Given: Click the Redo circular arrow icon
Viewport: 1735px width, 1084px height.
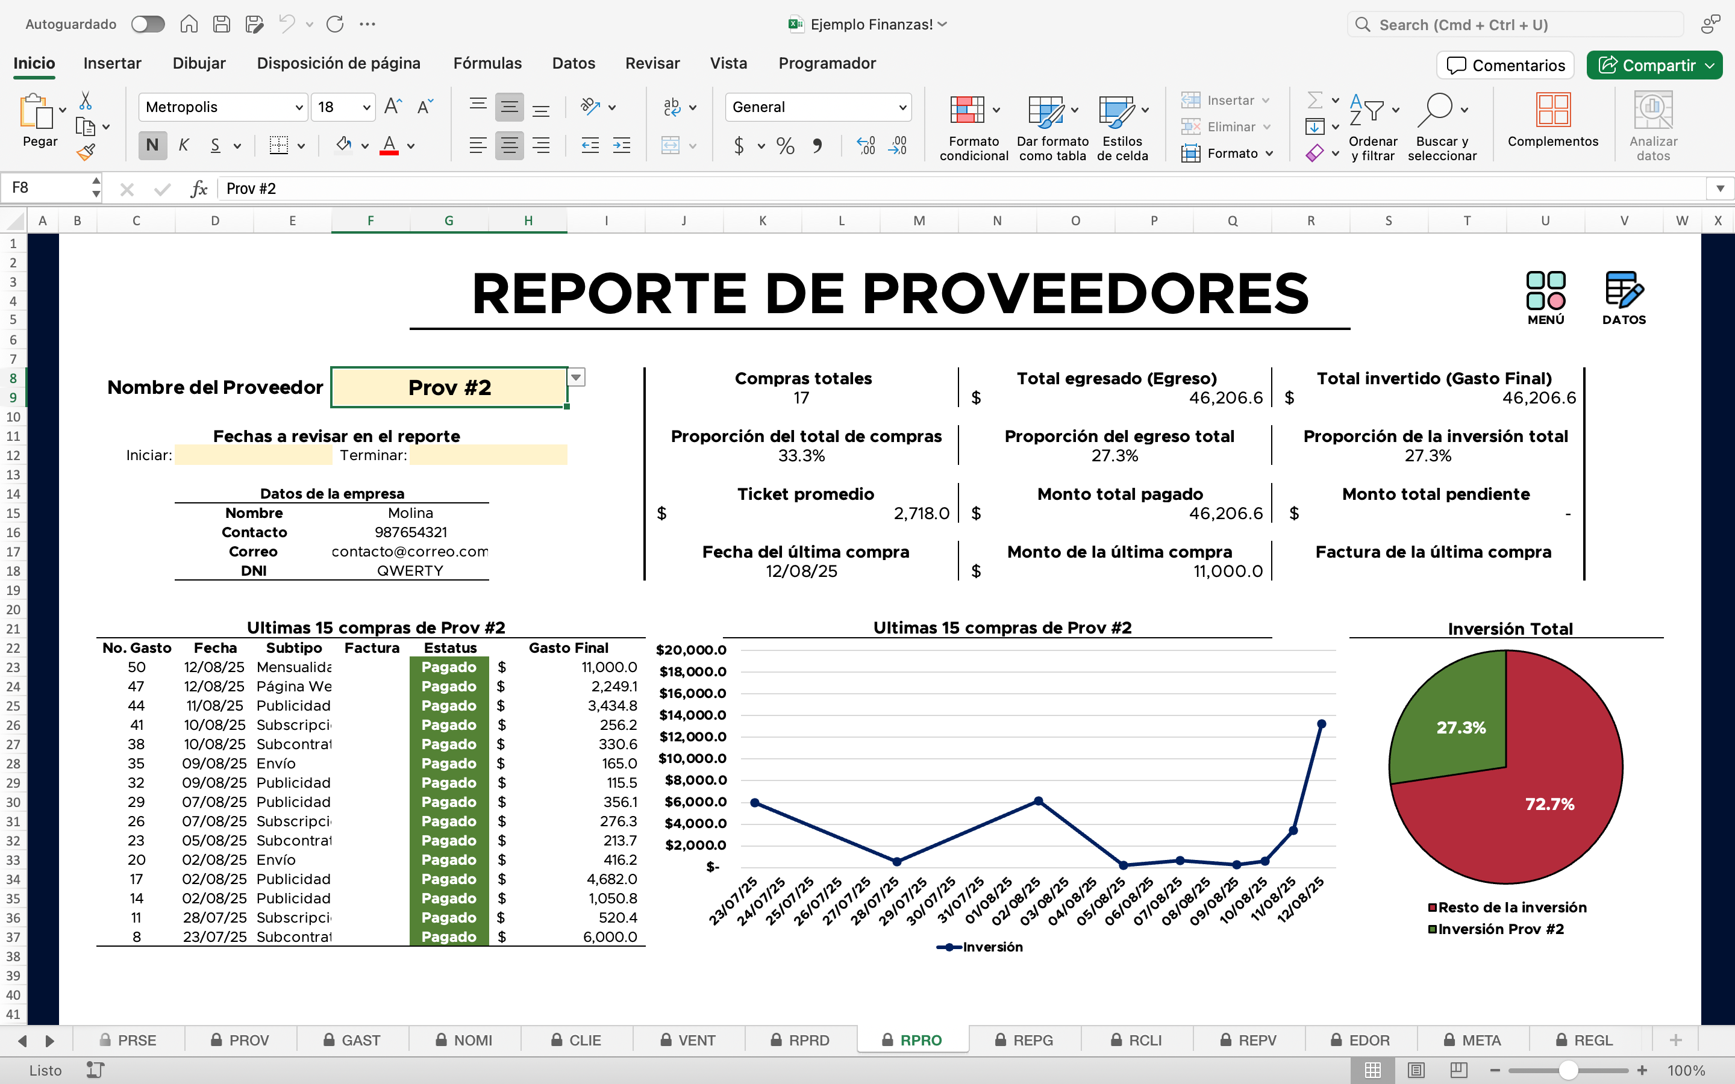Looking at the screenshot, I should click(335, 24).
